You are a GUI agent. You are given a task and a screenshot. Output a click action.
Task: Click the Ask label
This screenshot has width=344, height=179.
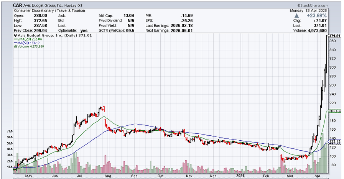(62, 16)
